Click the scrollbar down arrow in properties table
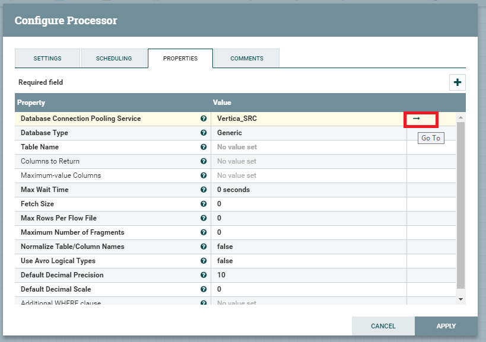Image resolution: width=486 pixels, height=342 pixels. click(460, 299)
